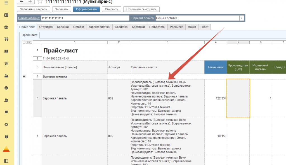Click the Розничный магазин header cell

tap(261, 67)
